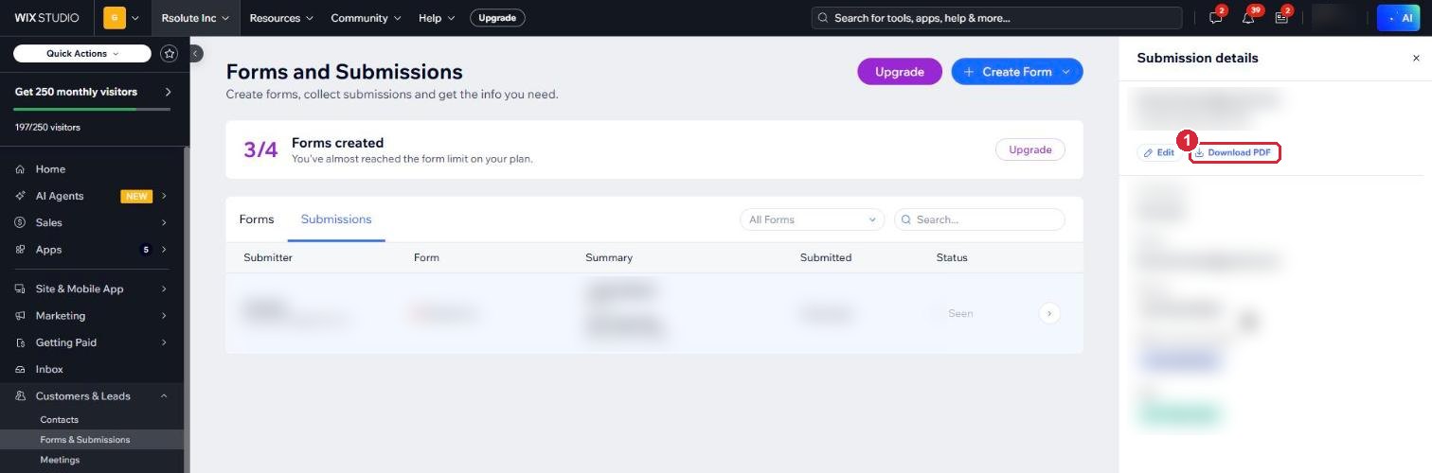Open the notifications bell icon
Screen dimensions: 1432x473
(x=1248, y=18)
